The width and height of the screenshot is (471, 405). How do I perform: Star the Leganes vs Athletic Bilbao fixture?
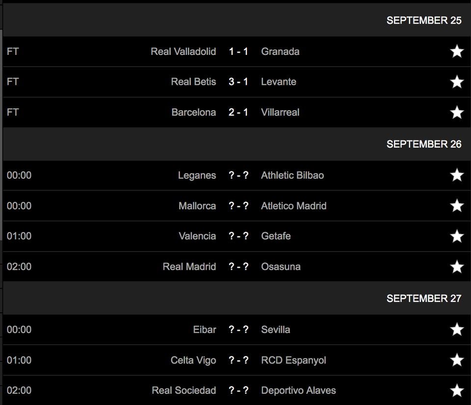pyautogui.click(x=457, y=175)
